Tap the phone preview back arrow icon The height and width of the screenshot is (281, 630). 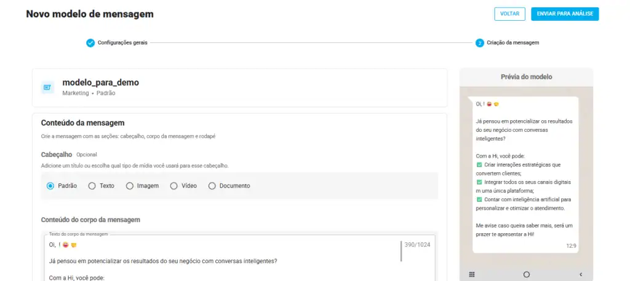point(580,274)
